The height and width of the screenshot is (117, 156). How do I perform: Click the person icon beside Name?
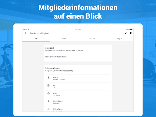[48, 78]
